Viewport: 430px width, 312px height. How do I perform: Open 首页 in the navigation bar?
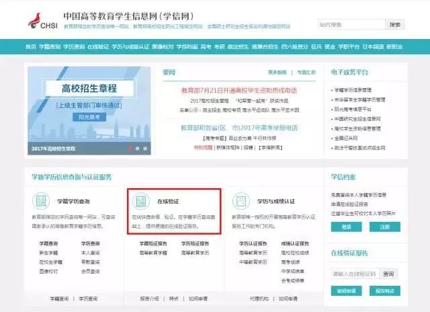(x=31, y=46)
